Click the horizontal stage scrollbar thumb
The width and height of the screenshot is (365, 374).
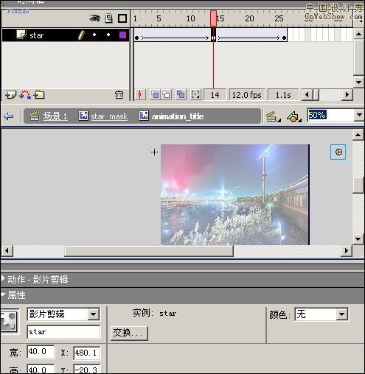149,251
